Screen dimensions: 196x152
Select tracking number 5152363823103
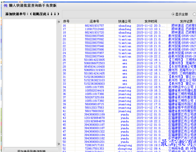[x=94, y=80]
